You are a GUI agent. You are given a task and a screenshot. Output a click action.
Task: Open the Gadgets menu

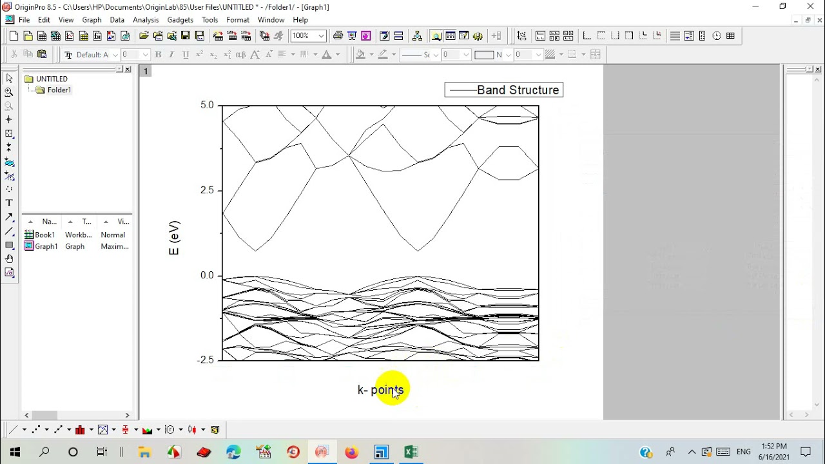pyautogui.click(x=180, y=20)
